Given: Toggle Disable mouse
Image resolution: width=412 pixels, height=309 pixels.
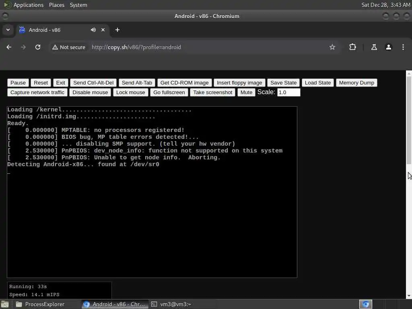Looking at the screenshot, I should pyautogui.click(x=90, y=93).
